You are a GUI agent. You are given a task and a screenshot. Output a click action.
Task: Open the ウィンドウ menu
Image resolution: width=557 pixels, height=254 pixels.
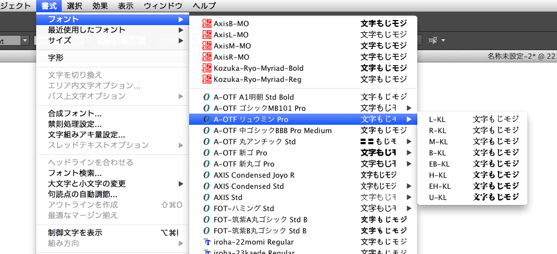click(163, 6)
